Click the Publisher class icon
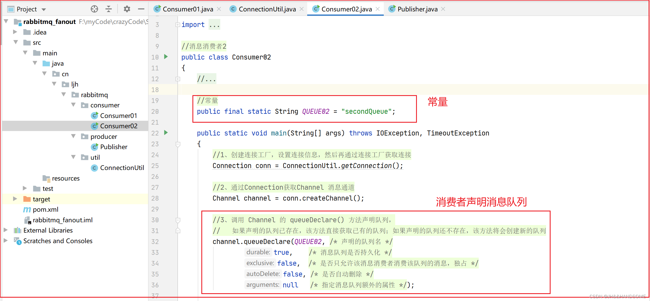This screenshot has height=301, width=650. 95,147
